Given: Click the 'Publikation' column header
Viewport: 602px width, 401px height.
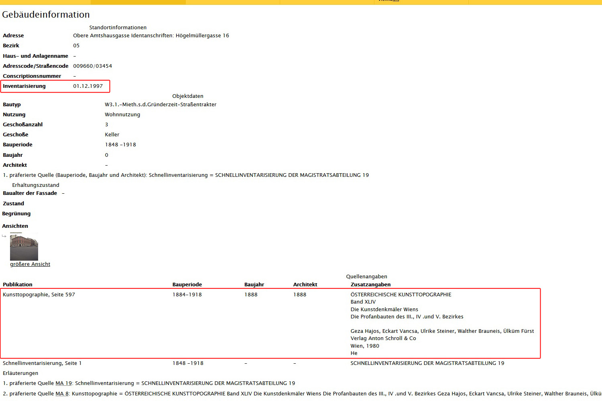Looking at the screenshot, I should (17, 284).
